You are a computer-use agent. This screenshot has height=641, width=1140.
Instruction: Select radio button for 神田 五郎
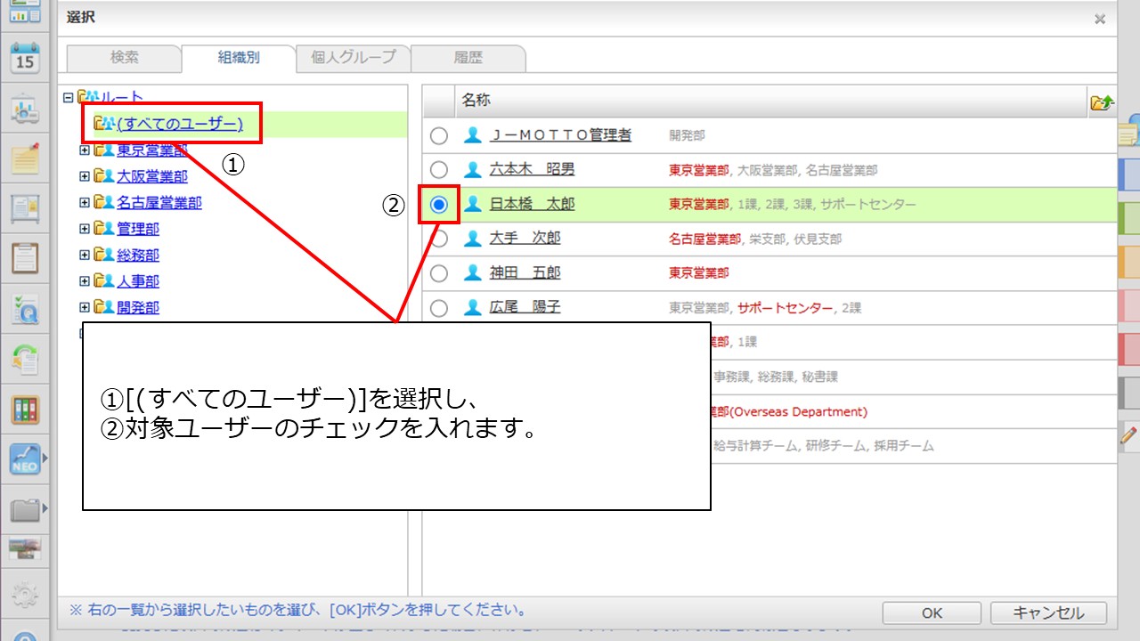[439, 273]
